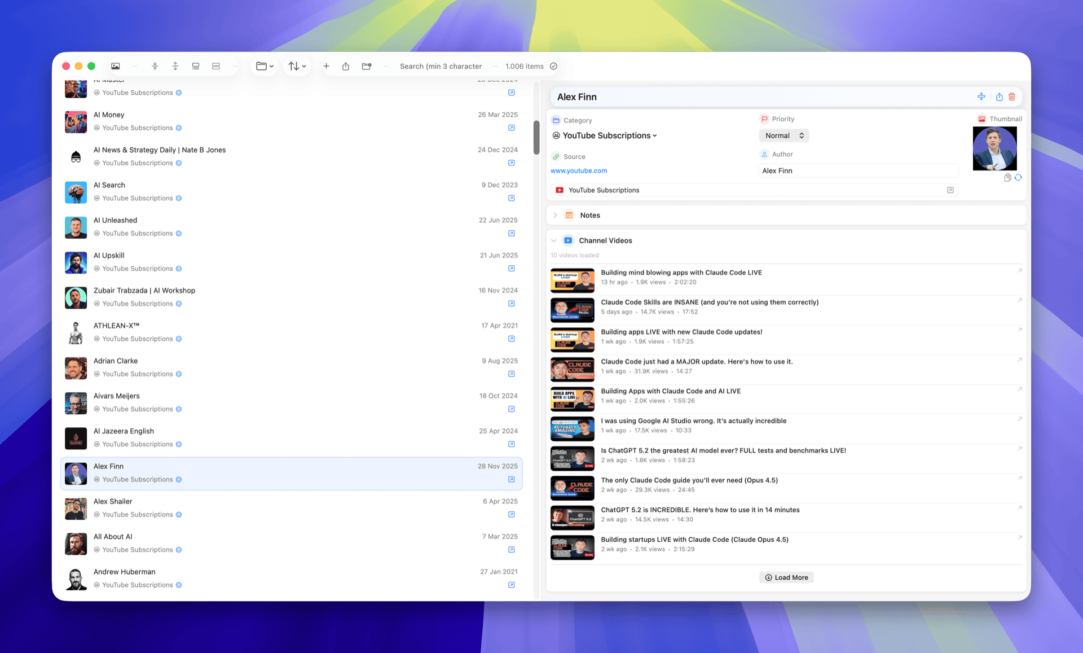Click the red trash delete icon
This screenshot has width=1083, height=653.
pos(1012,97)
